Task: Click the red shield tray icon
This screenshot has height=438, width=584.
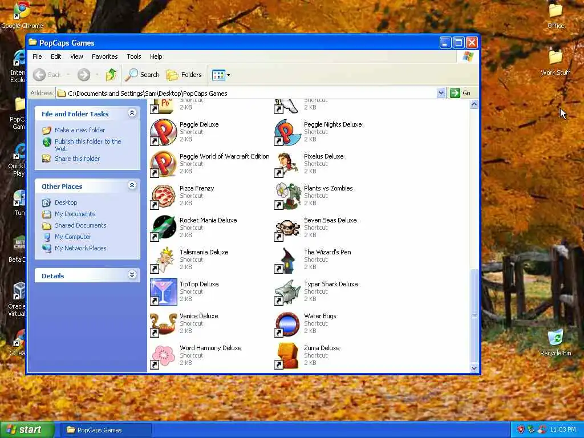Action: pos(520,429)
